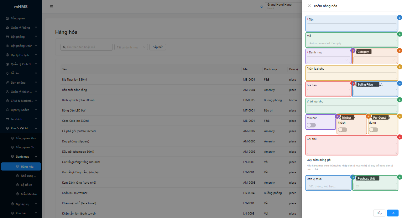Enable the per-guest (khách) switch
The width and height of the screenshot is (402, 218).
coord(342,130)
